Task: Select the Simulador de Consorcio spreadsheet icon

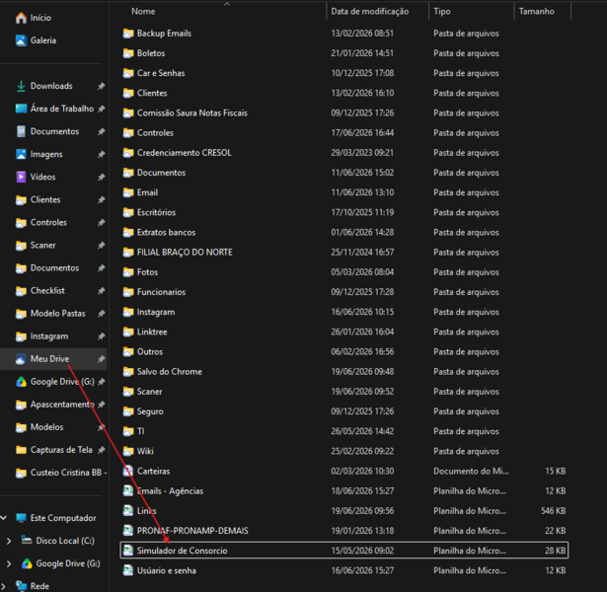Action: click(x=127, y=551)
